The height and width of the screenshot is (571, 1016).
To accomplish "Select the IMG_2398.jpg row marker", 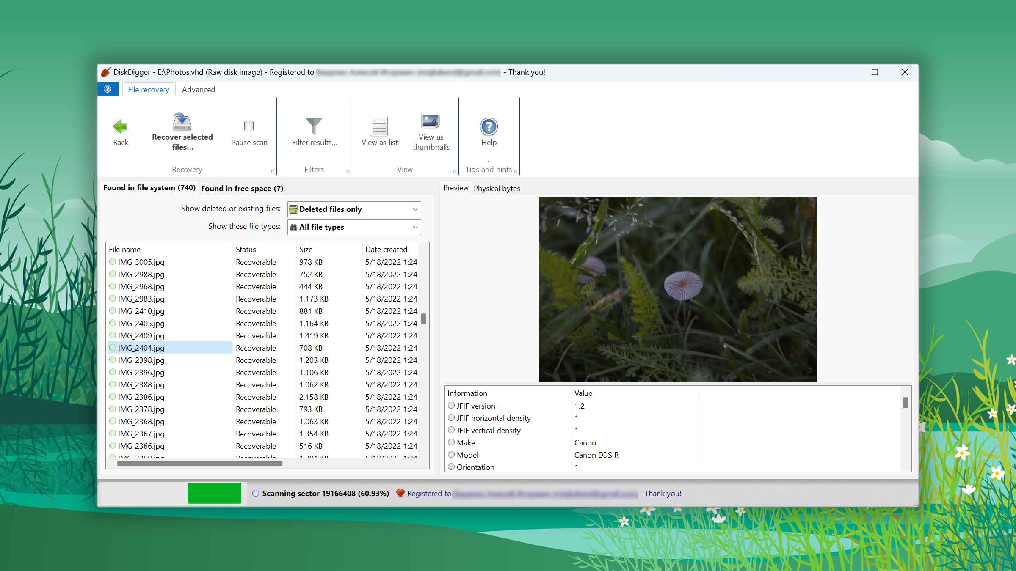I will tap(113, 360).
